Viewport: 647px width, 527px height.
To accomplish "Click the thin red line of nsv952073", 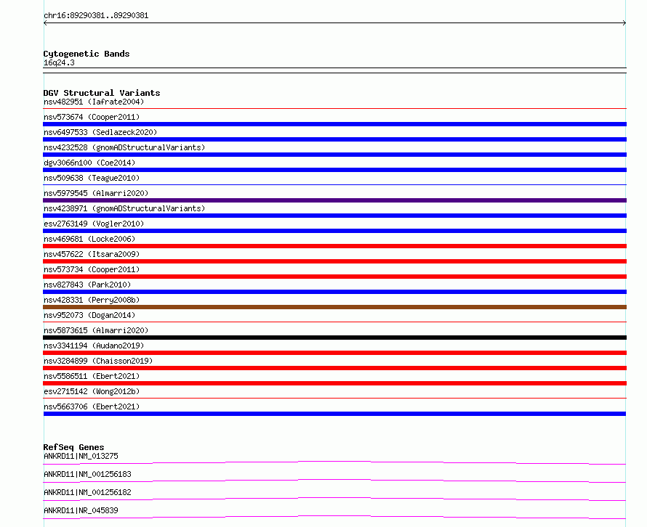I will (x=334, y=322).
